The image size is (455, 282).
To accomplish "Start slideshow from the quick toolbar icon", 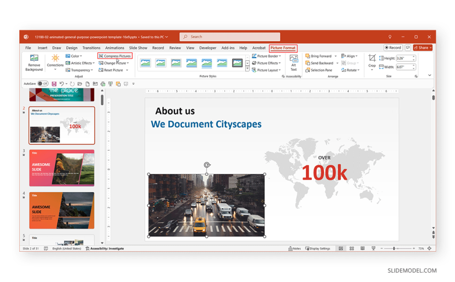I will click(110, 84).
